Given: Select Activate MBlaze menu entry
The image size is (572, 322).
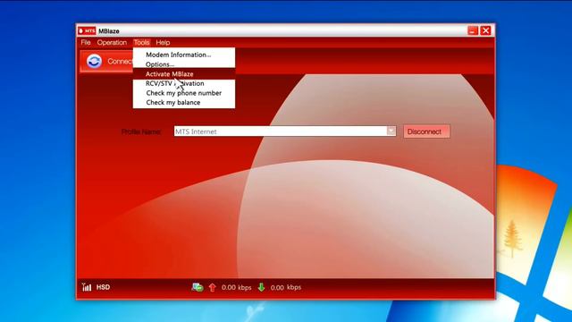Looking at the screenshot, I should coord(184,73).
